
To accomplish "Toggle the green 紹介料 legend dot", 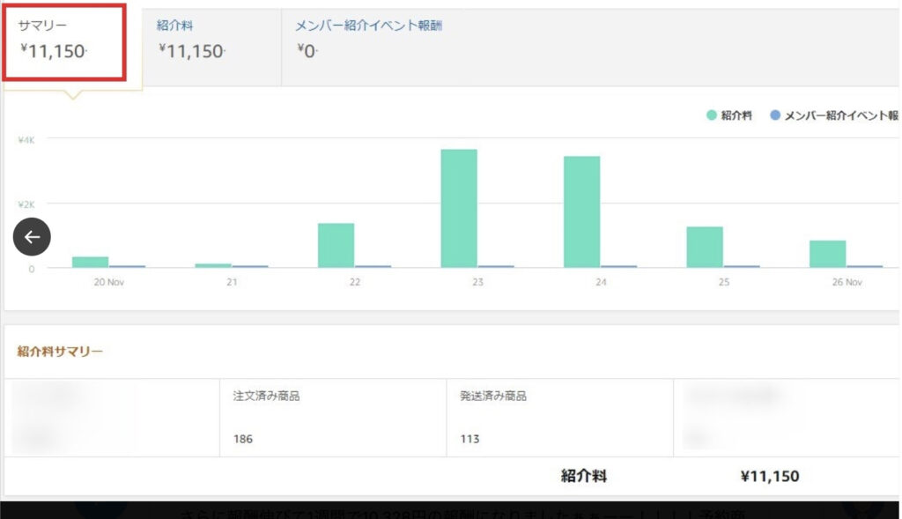I will (711, 115).
